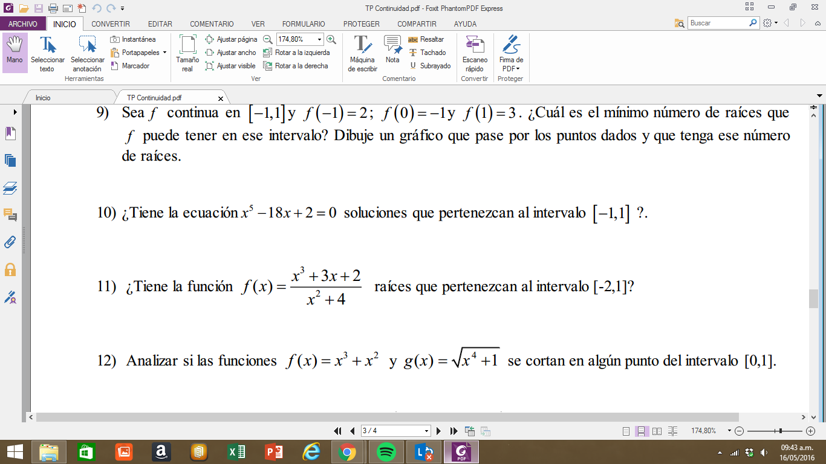Click the Escaneo rápido icon
This screenshot has width=826, height=464.
(475, 53)
